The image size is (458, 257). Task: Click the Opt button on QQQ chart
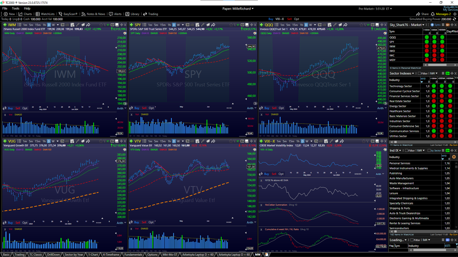[x=281, y=108]
